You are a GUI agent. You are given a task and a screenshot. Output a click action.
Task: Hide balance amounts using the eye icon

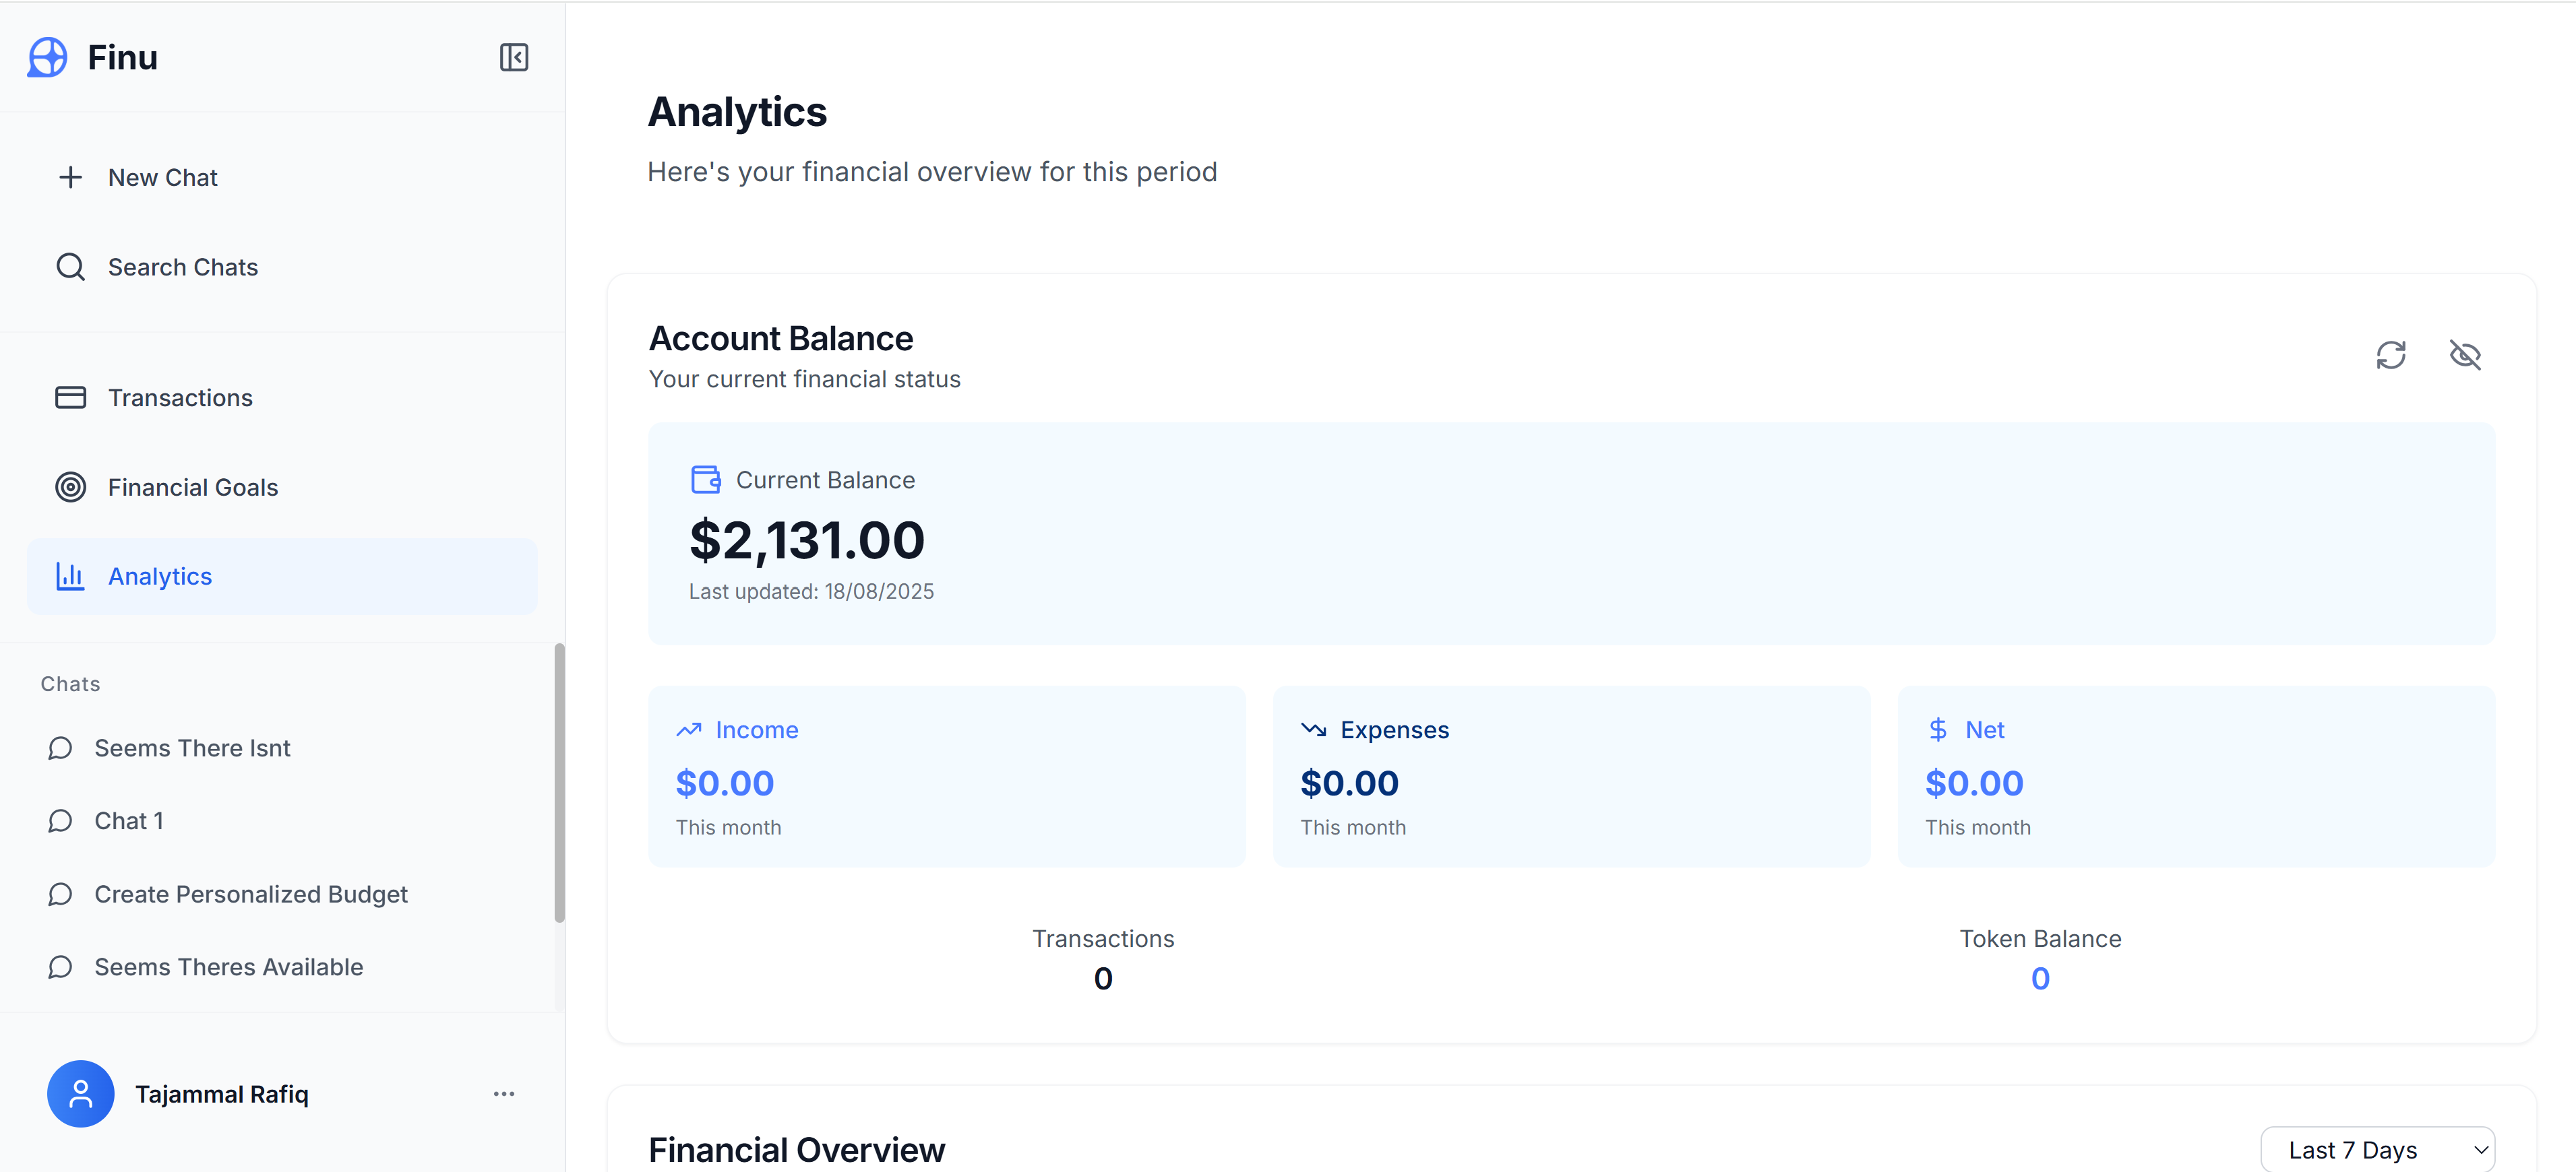(2465, 355)
